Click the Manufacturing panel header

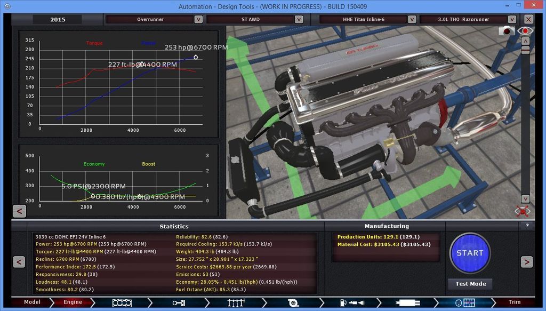click(x=387, y=226)
